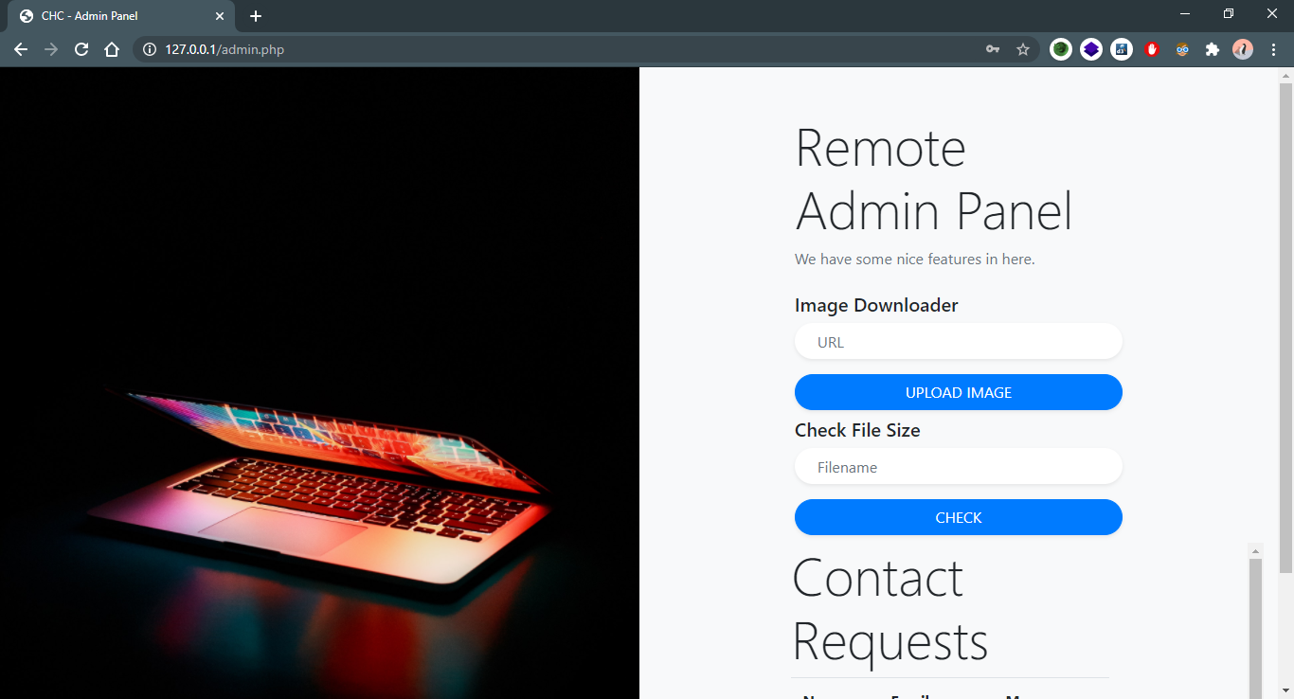This screenshot has height=699, width=1294.
Task: Click the URL input field
Action: (959, 342)
